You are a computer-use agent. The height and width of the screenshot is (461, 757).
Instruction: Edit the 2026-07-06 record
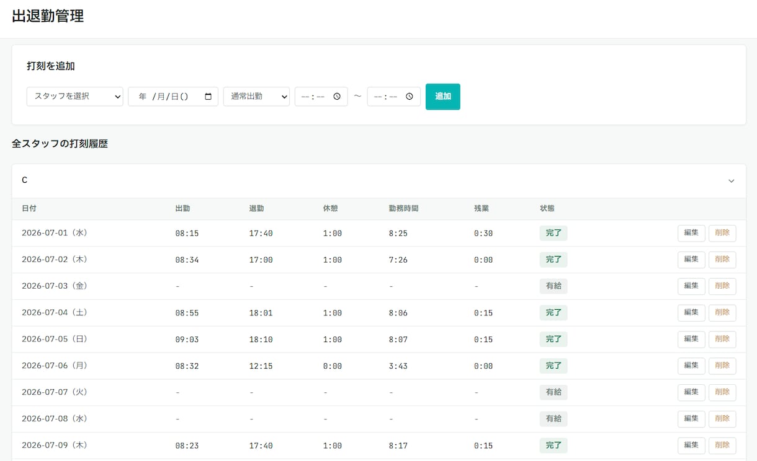coord(691,366)
